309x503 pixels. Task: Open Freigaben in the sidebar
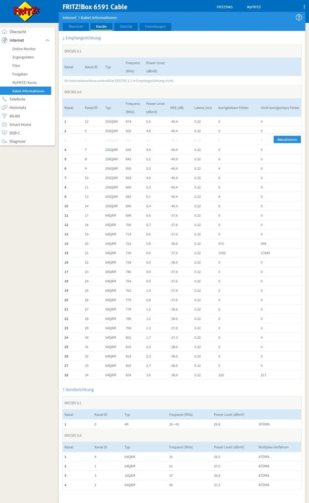20,74
